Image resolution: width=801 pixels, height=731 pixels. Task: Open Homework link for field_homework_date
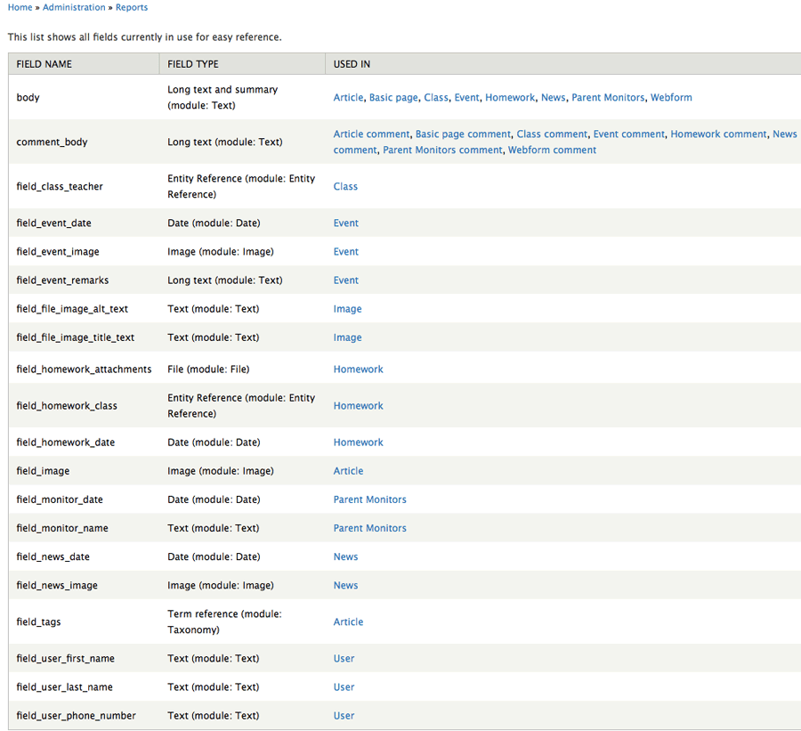click(358, 443)
